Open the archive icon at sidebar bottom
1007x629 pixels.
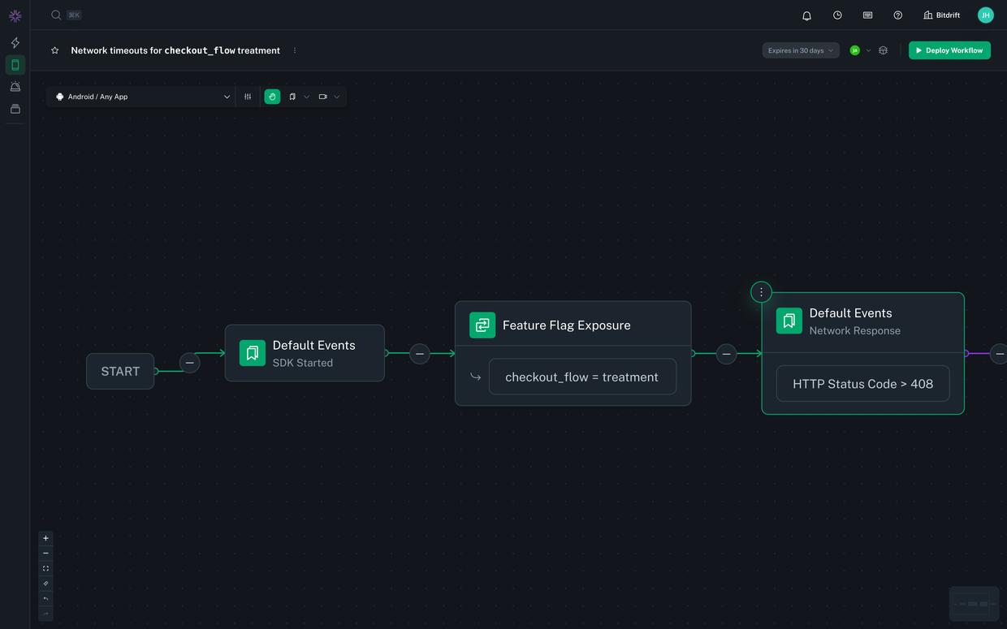click(15, 109)
